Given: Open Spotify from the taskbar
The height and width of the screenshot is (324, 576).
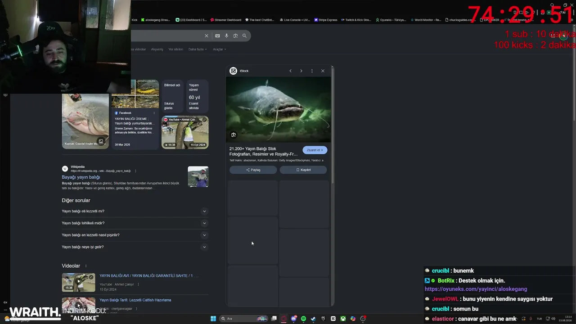Looking at the screenshot, I should pyautogui.click(x=303, y=319).
